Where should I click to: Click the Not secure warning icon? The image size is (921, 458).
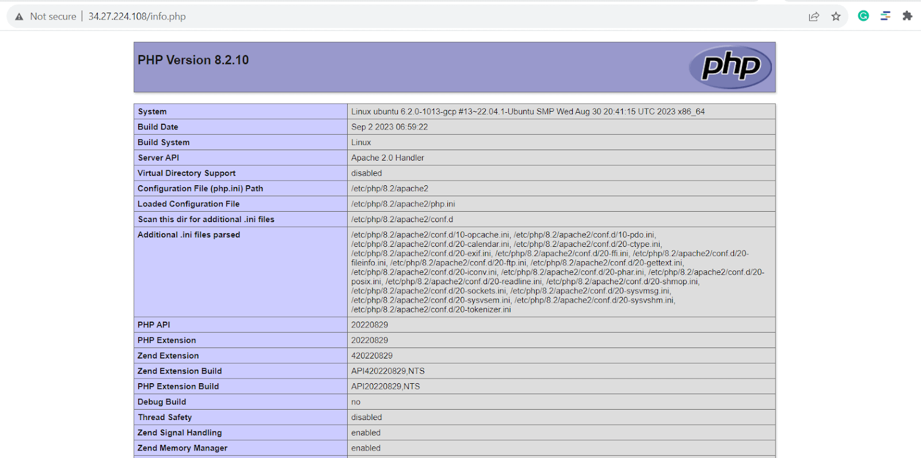(x=19, y=17)
